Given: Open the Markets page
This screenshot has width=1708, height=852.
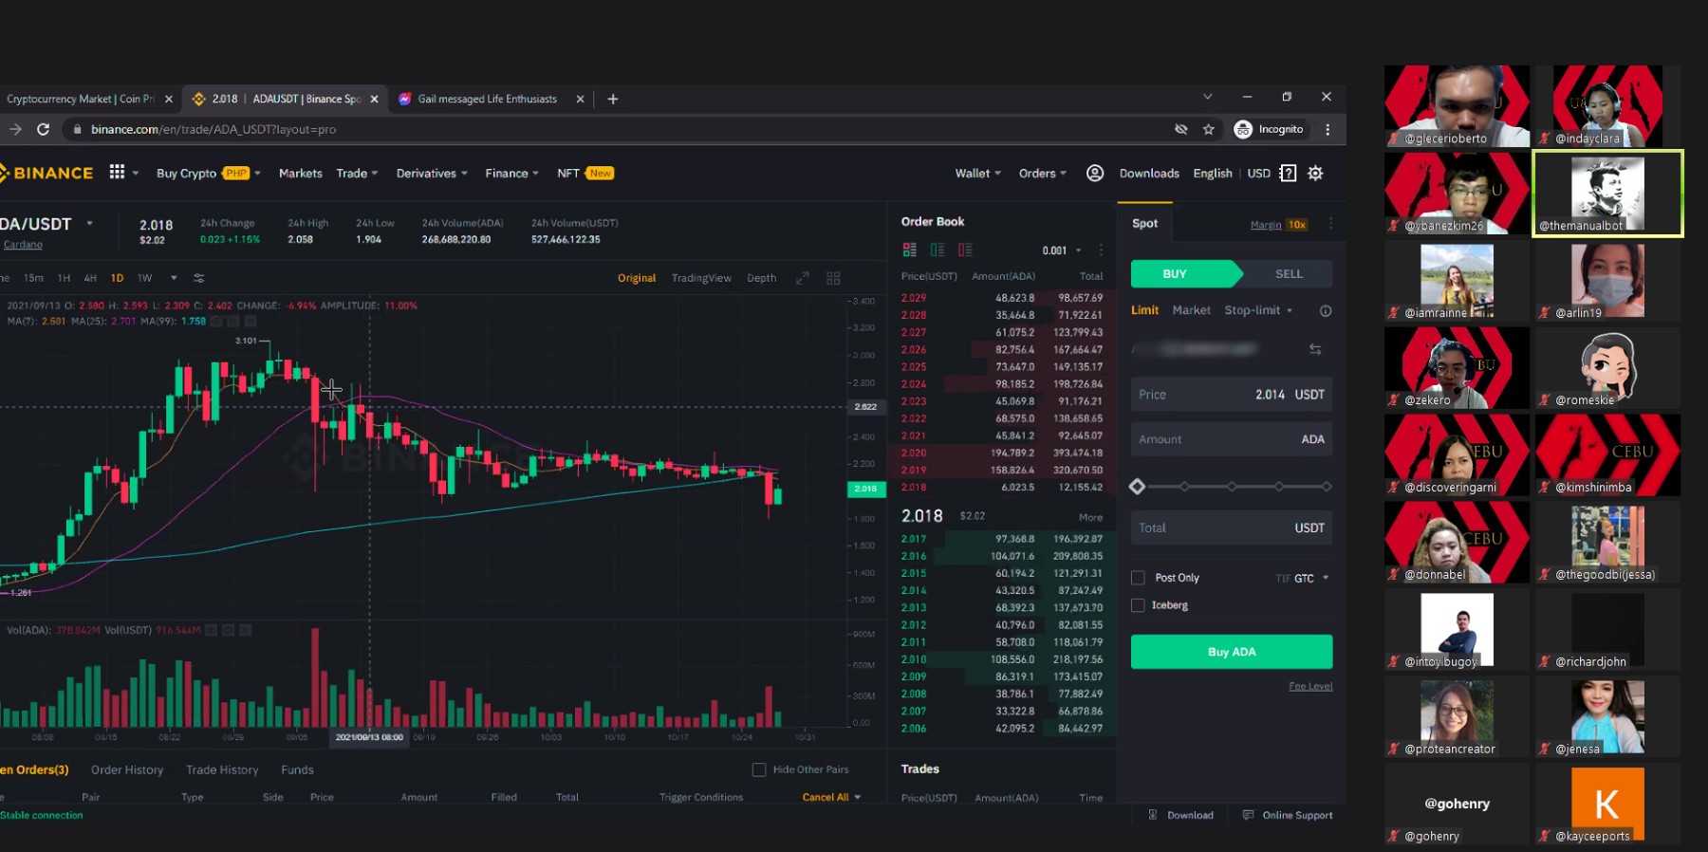Looking at the screenshot, I should tap(300, 173).
